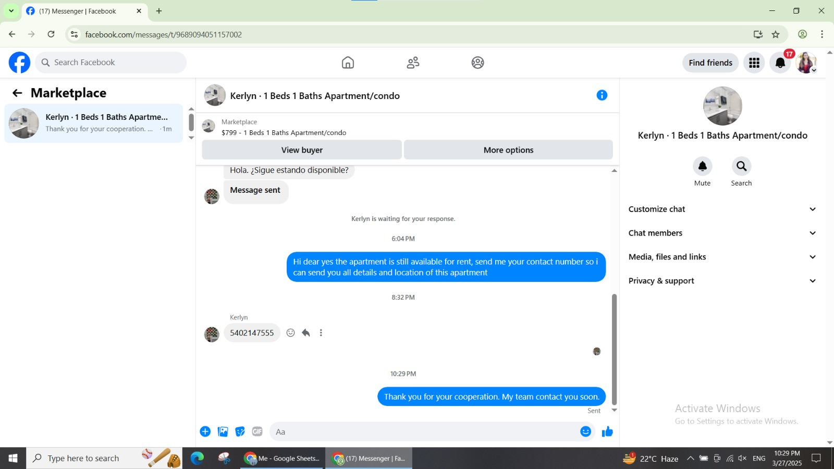Expand Privacy & support section
The height and width of the screenshot is (469, 834).
click(x=722, y=281)
